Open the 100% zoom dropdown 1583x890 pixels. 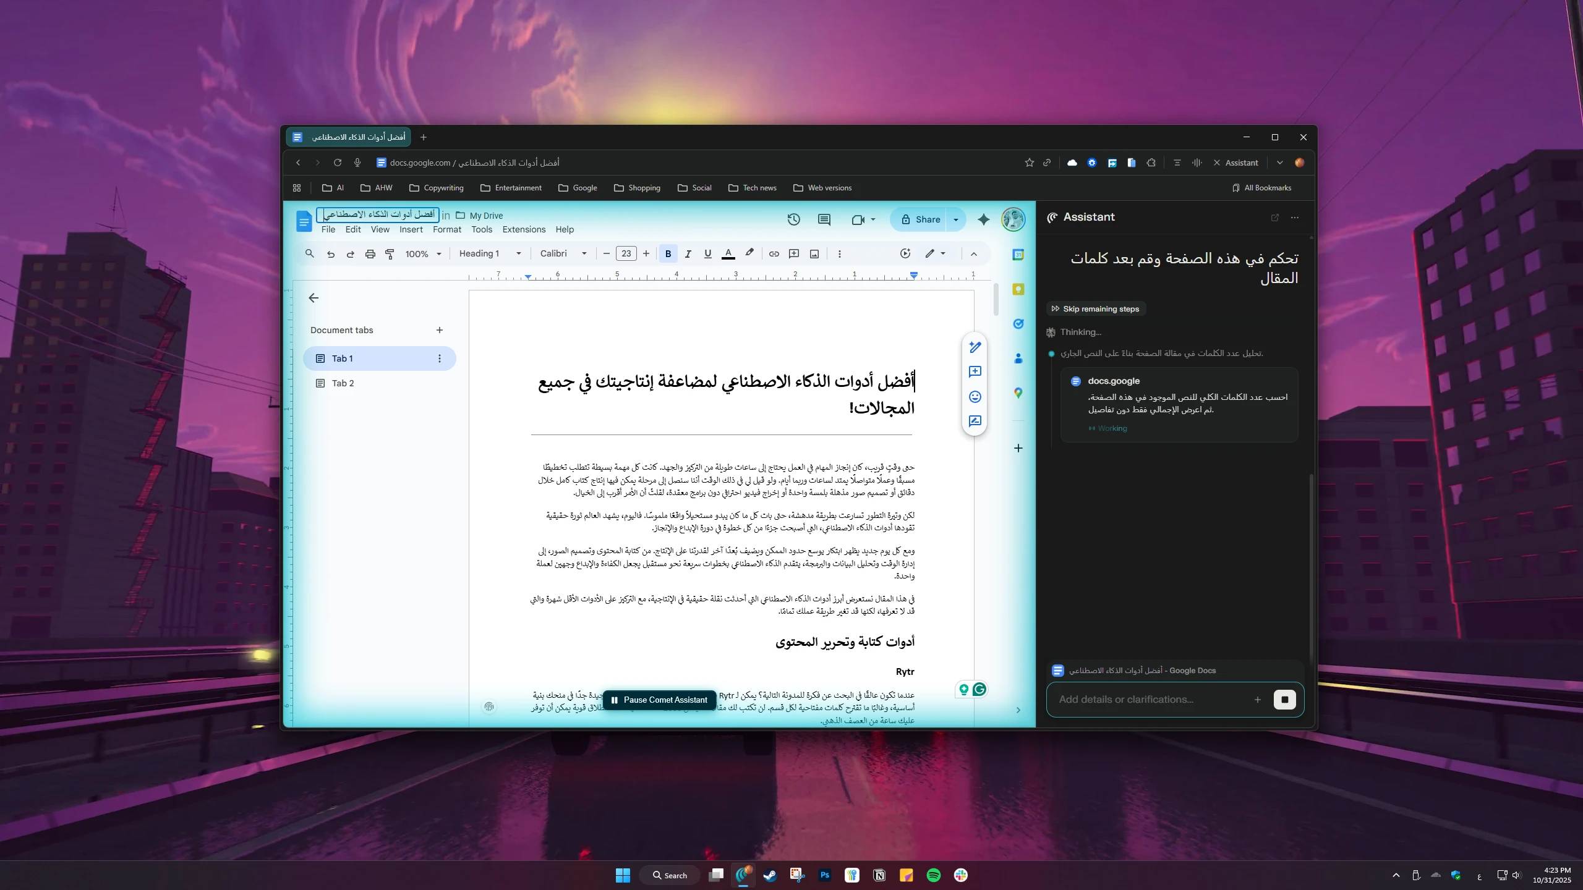pyautogui.click(x=423, y=253)
